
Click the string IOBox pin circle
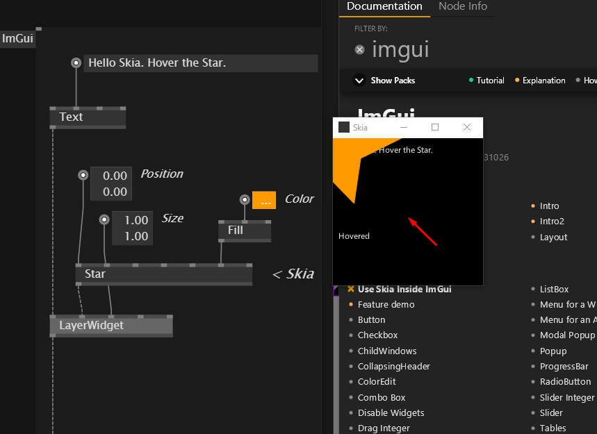(x=76, y=62)
